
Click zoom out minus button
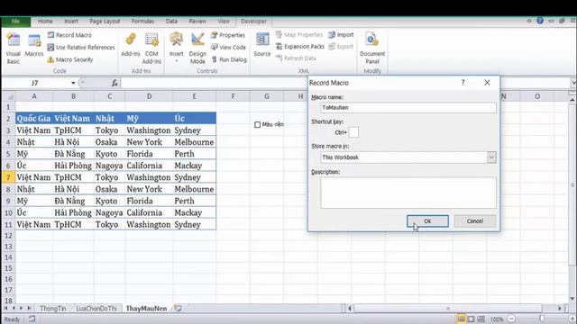[511, 319]
